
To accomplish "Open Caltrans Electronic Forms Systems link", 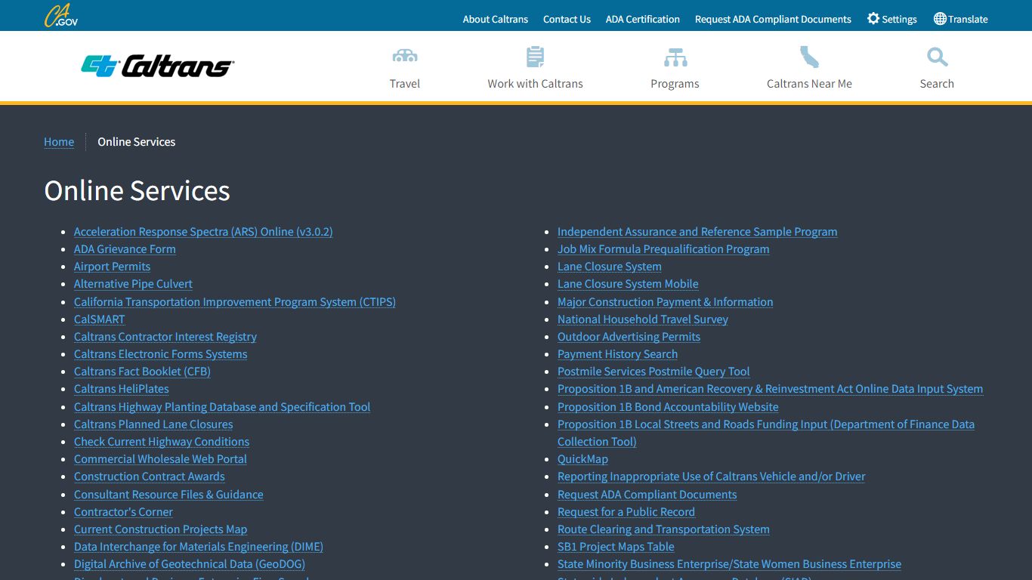I will tap(161, 354).
